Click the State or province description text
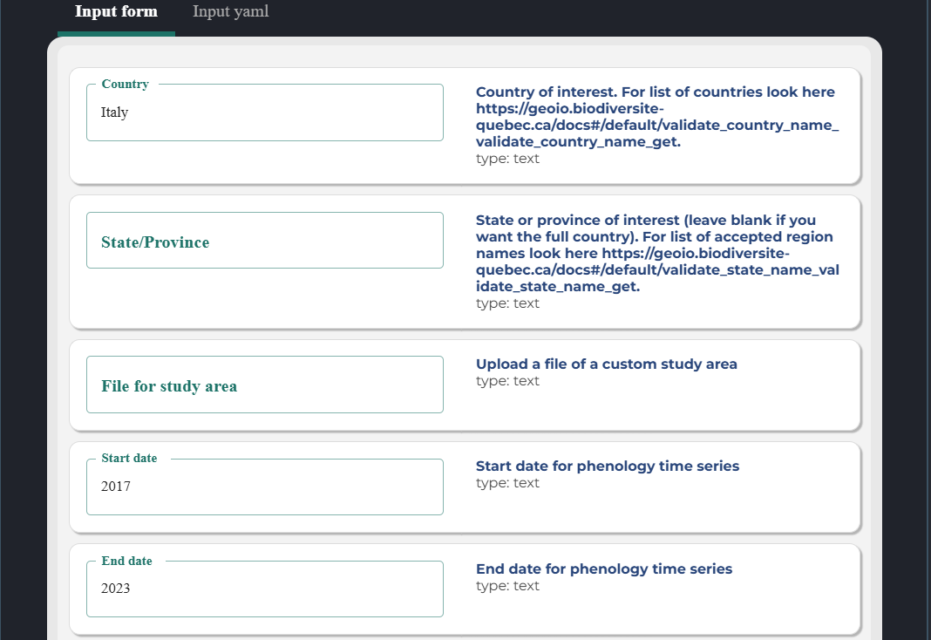Viewport: 931px width, 640px height. (x=657, y=254)
